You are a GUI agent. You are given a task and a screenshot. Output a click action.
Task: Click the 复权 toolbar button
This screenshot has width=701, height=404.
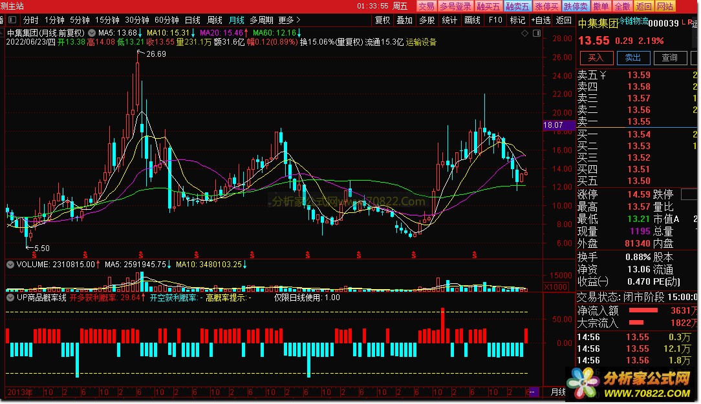click(x=382, y=20)
